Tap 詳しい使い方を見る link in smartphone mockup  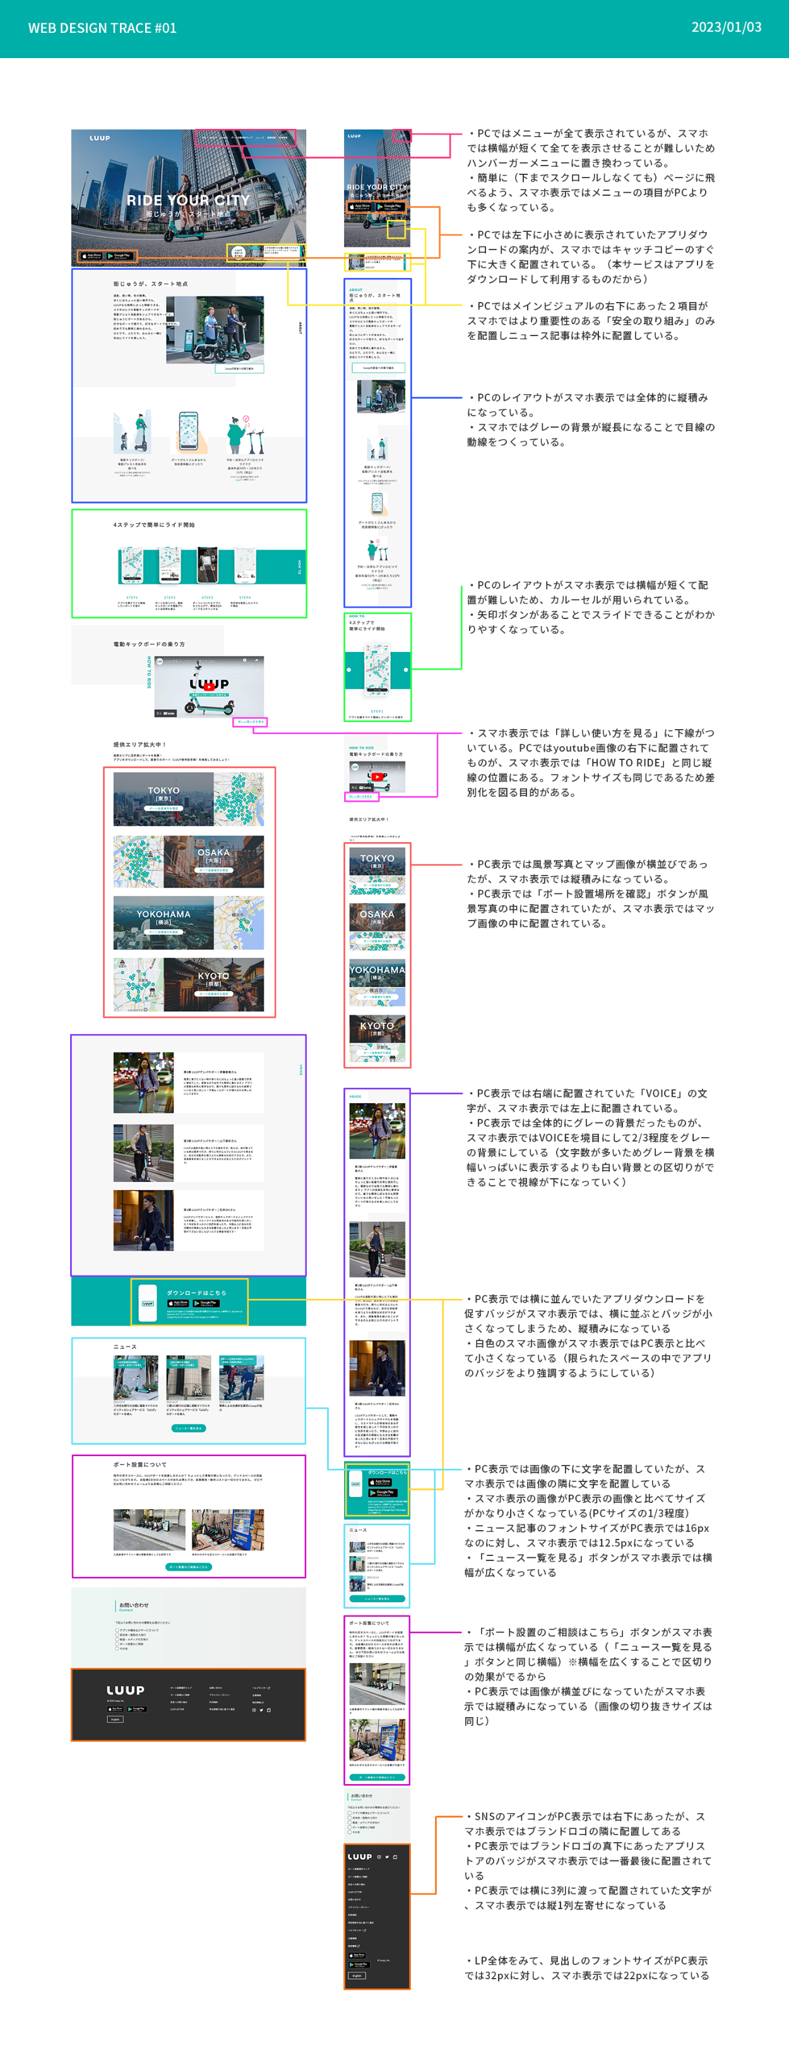360,797
